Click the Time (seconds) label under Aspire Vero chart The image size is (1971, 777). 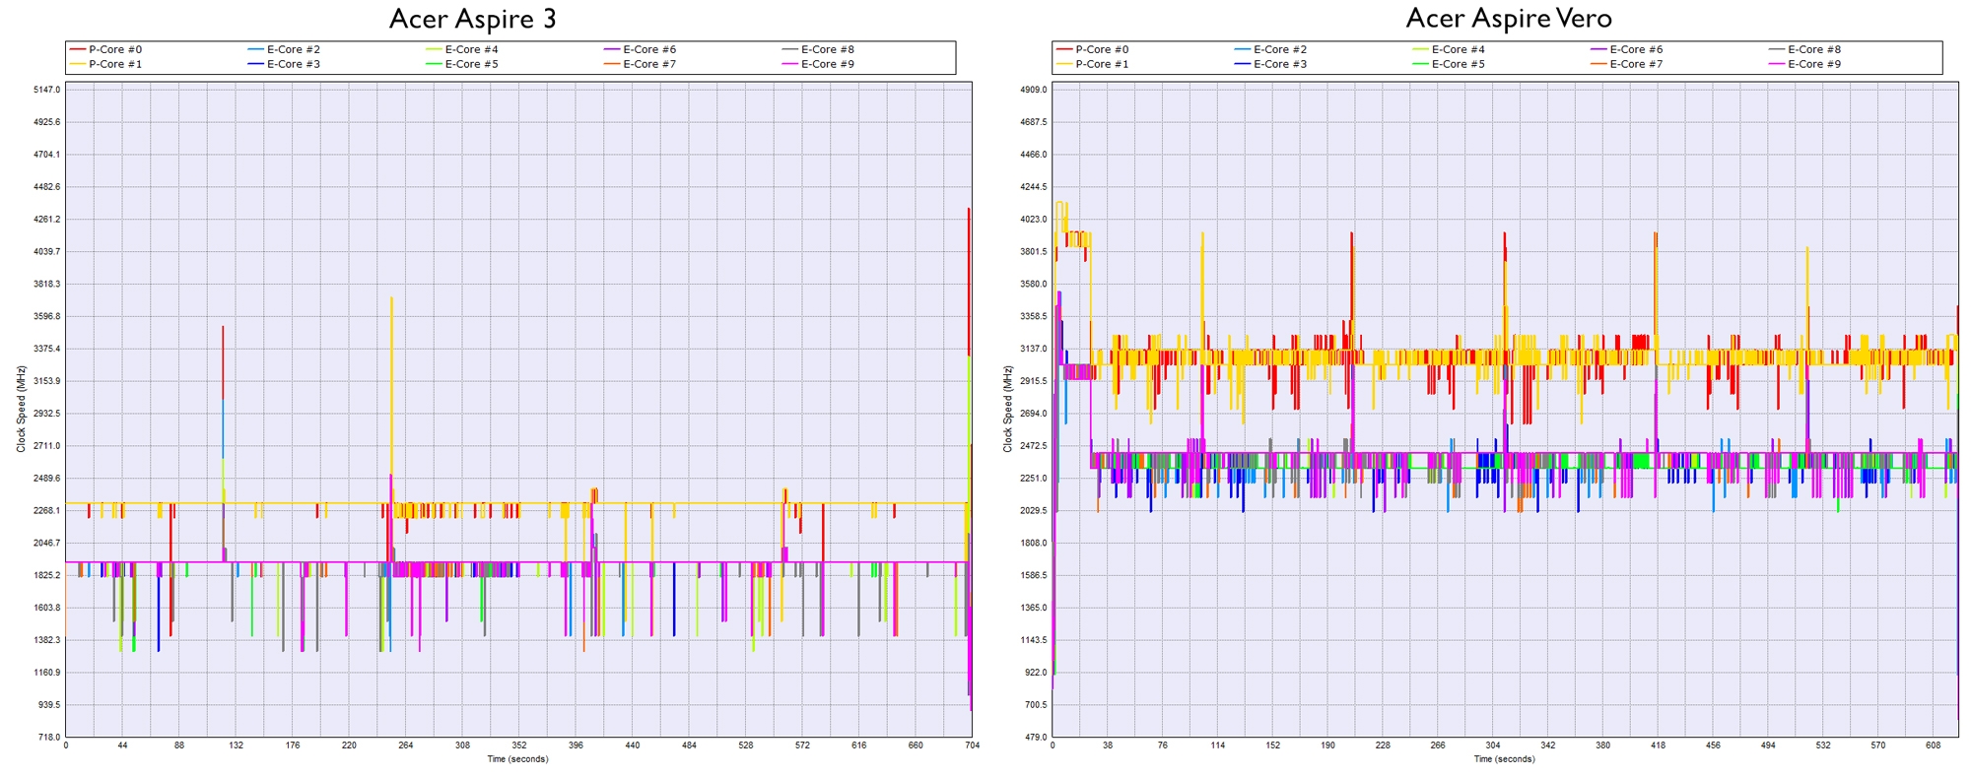click(1504, 759)
